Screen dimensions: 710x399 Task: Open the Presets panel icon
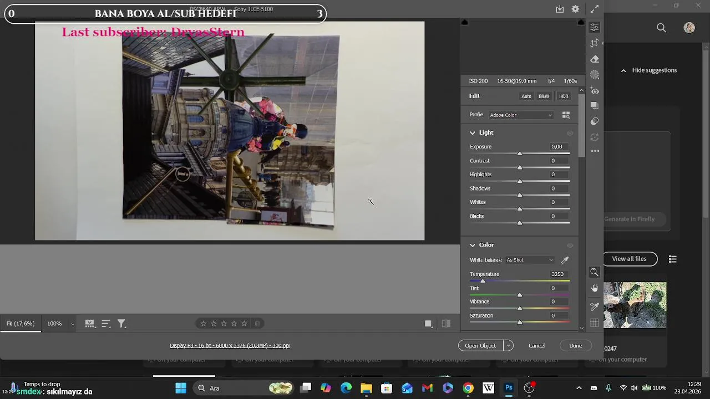pos(595,121)
